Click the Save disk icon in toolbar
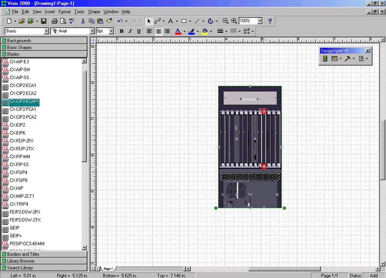Viewport: 386px width, 278px height. pyautogui.click(x=43, y=21)
